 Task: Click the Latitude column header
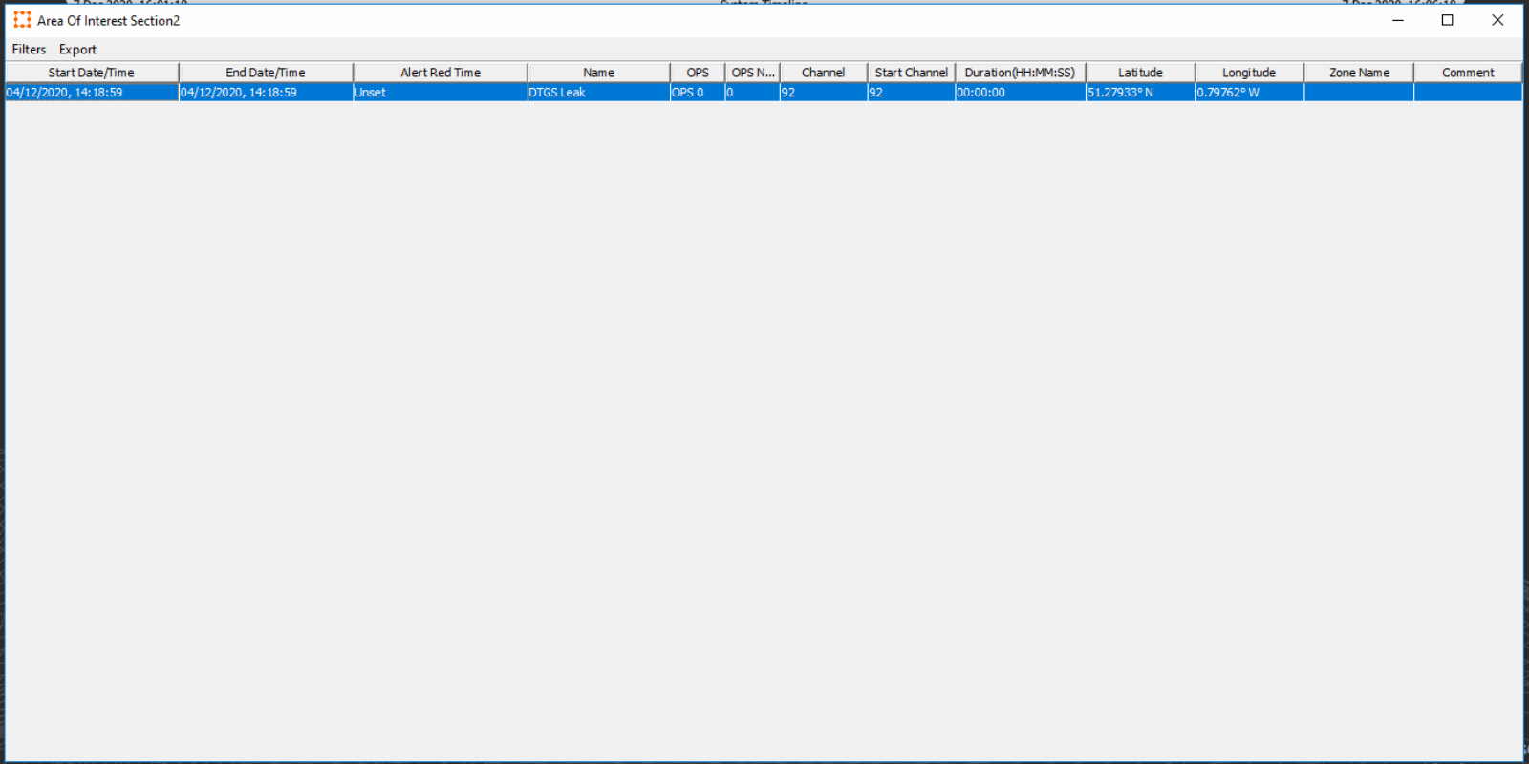click(1141, 73)
